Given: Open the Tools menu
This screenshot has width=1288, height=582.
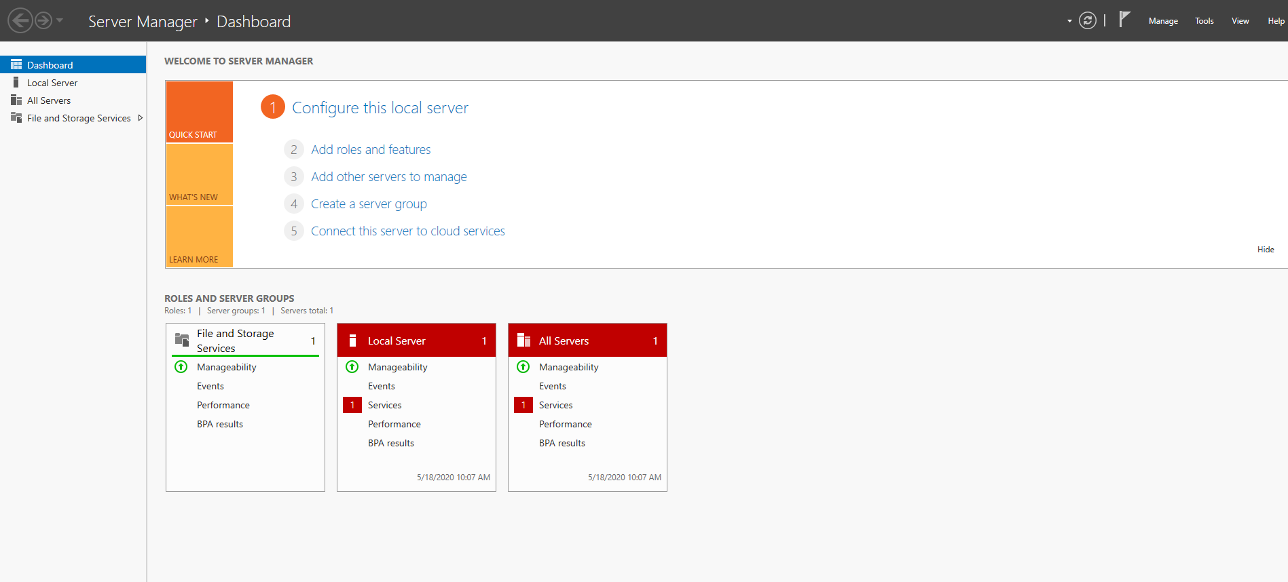Looking at the screenshot, I should 1204,21.
